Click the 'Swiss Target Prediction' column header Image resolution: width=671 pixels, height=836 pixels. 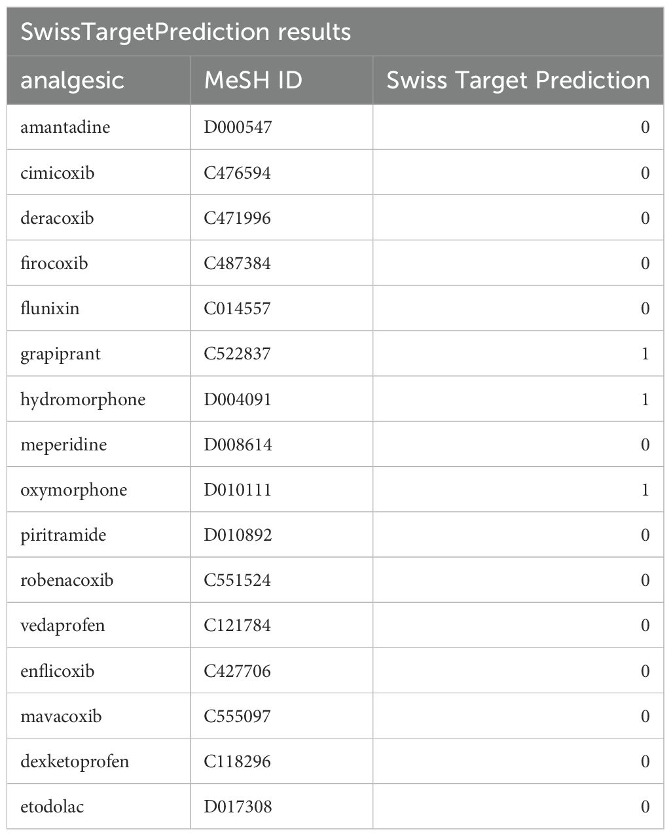[517, 80]
